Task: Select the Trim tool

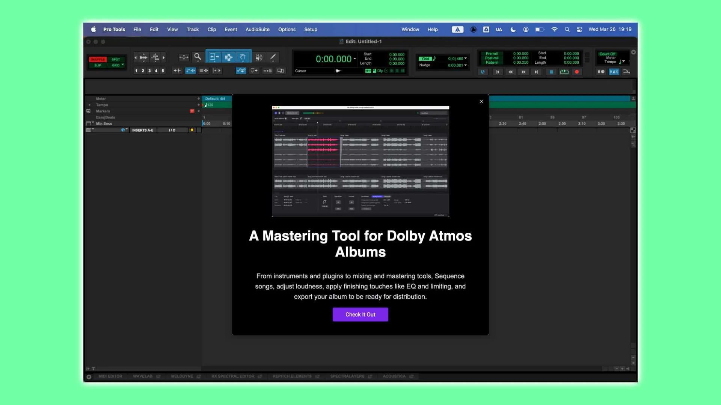Action: pyautogui.click(x=214, y=57)
